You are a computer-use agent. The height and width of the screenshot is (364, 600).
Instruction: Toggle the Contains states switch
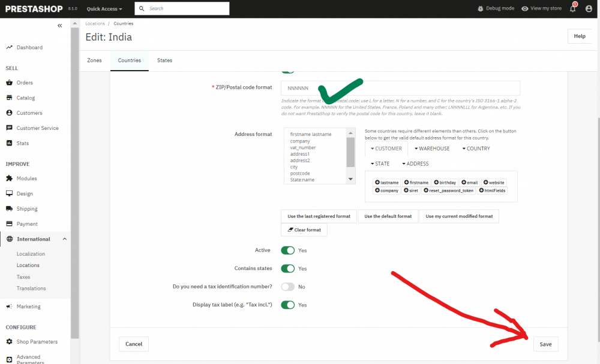288,269
